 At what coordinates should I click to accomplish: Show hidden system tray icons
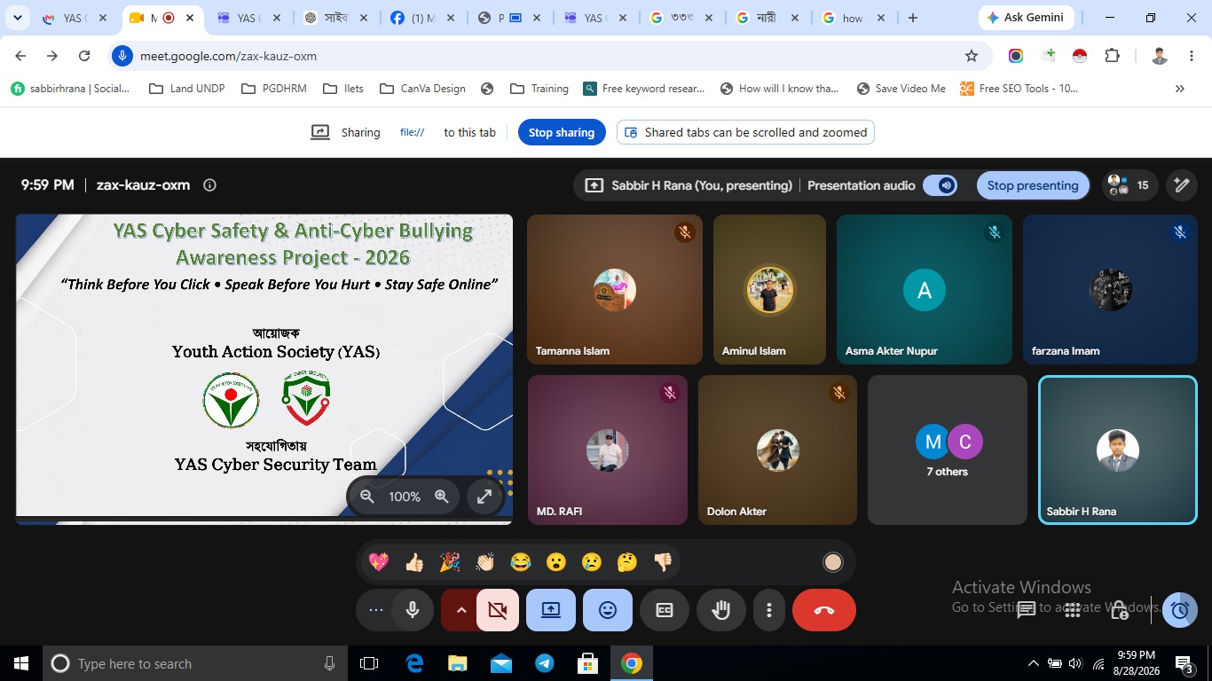pyautogui.click(x=1033, y=663)
